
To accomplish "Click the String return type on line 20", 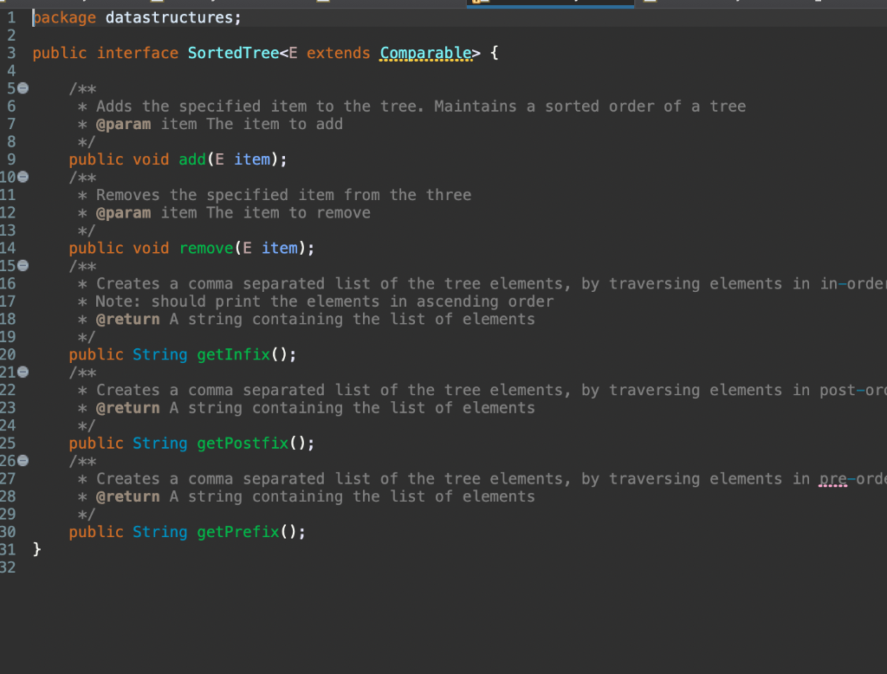I will pos(159,355).
